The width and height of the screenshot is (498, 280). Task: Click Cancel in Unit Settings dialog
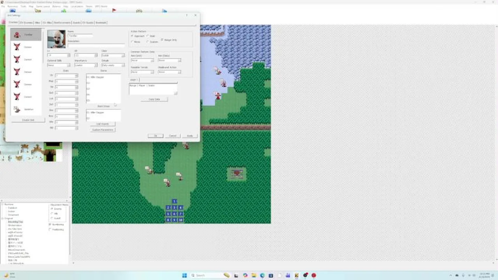pyautogui.click(x=173, y=136)
